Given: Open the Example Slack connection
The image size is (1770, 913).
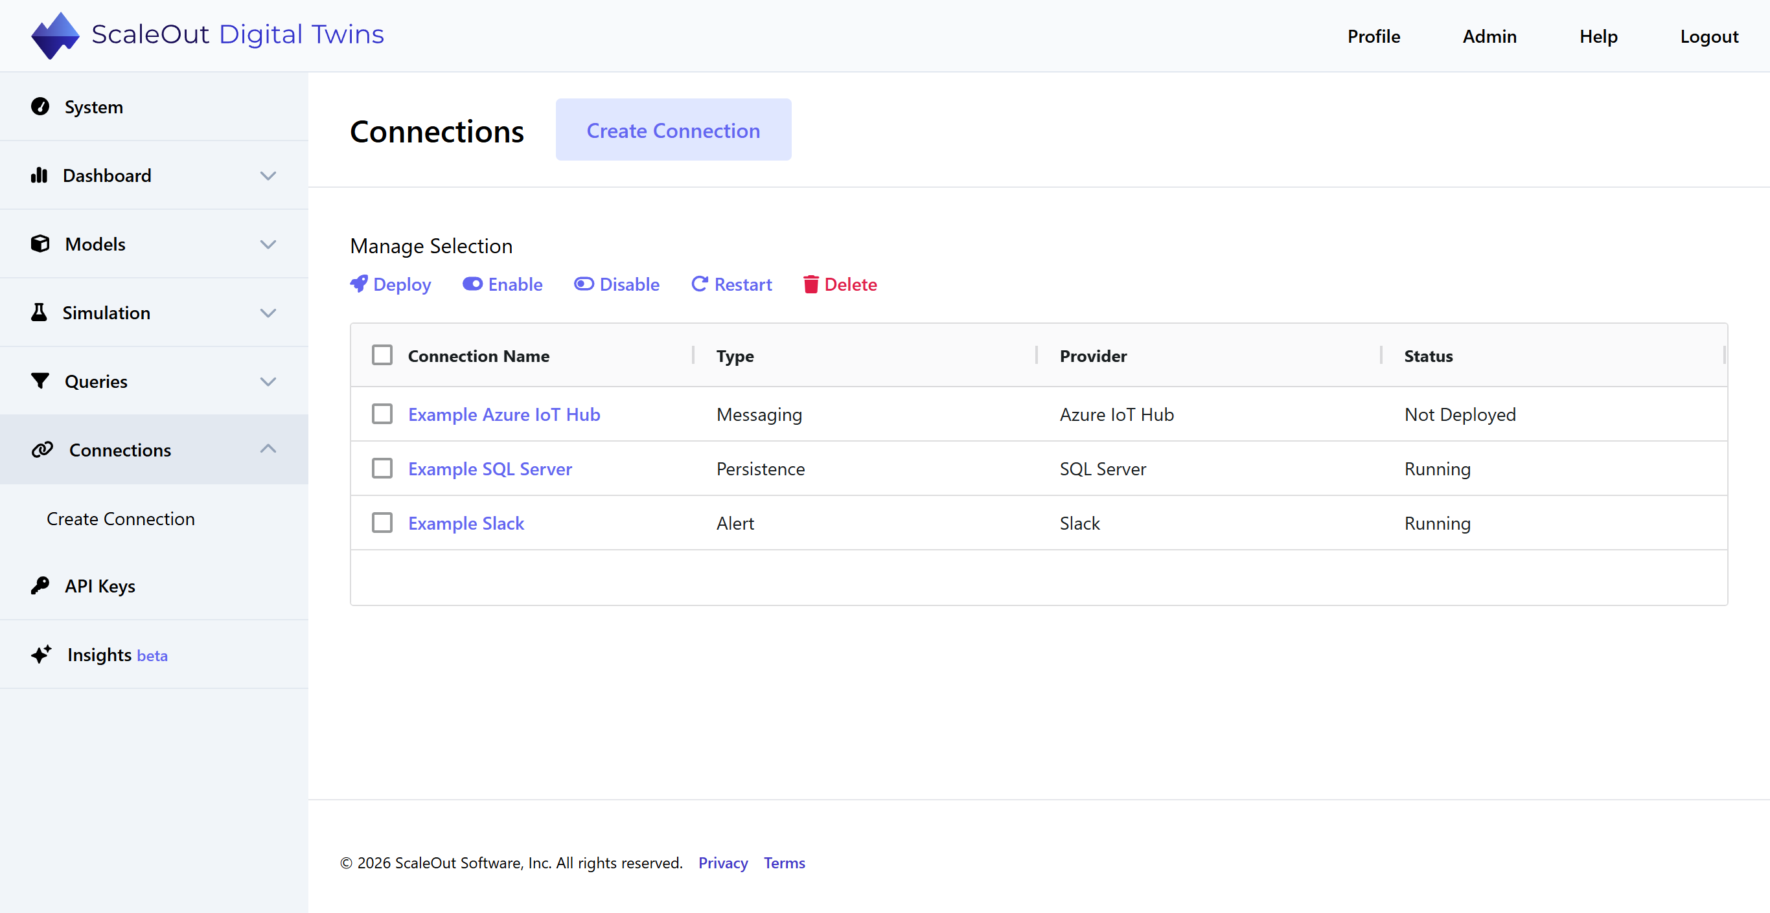Looking at the screenshot, I should tap(466, 523).
